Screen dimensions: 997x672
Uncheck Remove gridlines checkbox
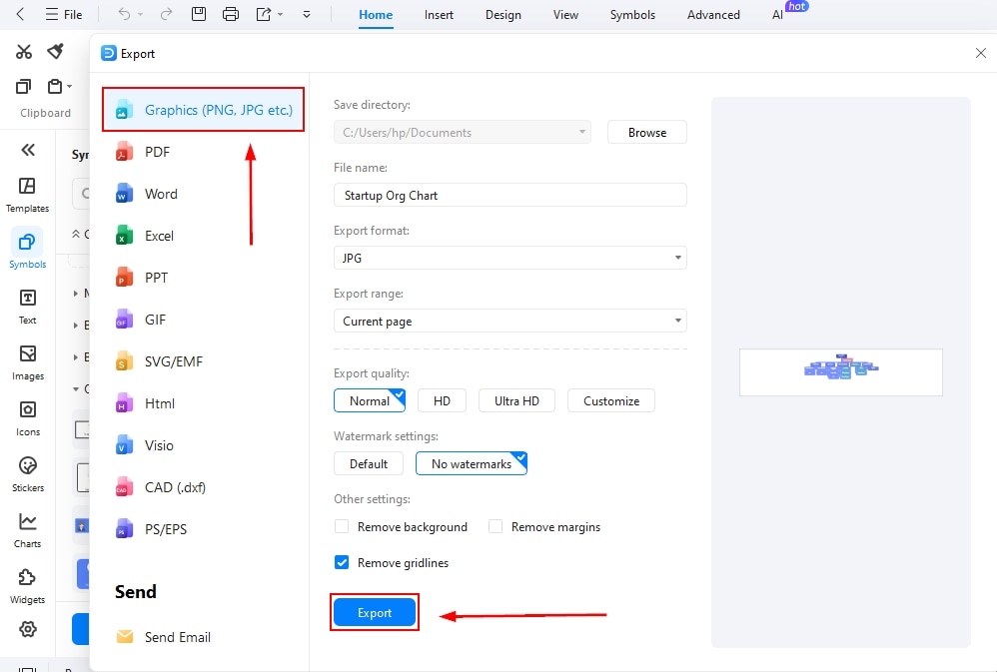tap(342, 562)
